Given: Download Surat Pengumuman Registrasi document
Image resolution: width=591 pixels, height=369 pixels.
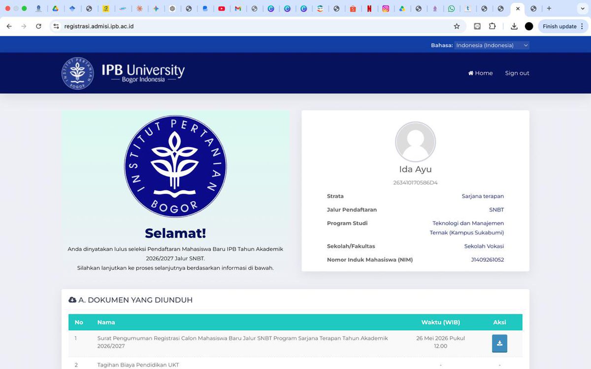Looking at the screenshot, I should pos(499,343).
